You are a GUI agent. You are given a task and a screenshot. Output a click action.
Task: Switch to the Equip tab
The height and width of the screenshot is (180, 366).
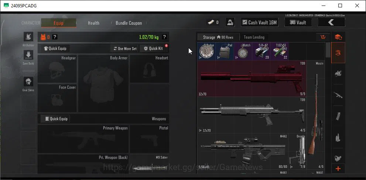[58, 23]
